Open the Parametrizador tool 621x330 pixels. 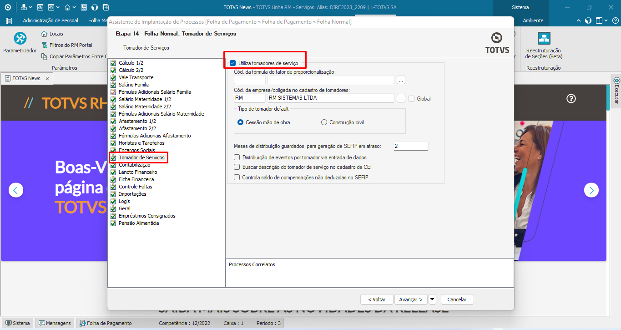point(20,43)
